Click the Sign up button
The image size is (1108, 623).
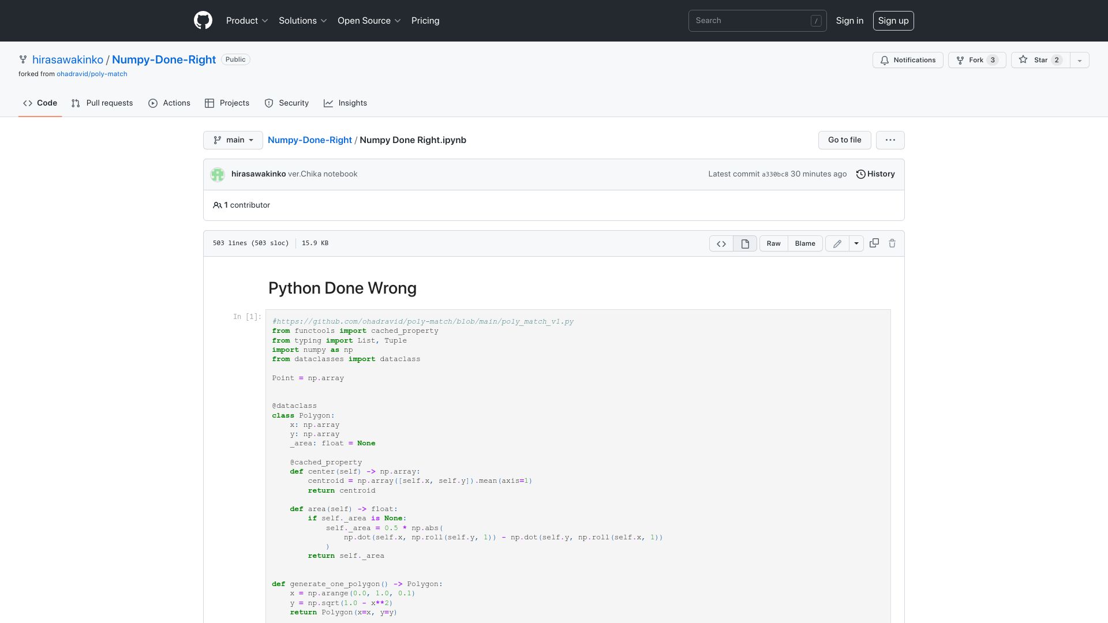coord(893,21)
